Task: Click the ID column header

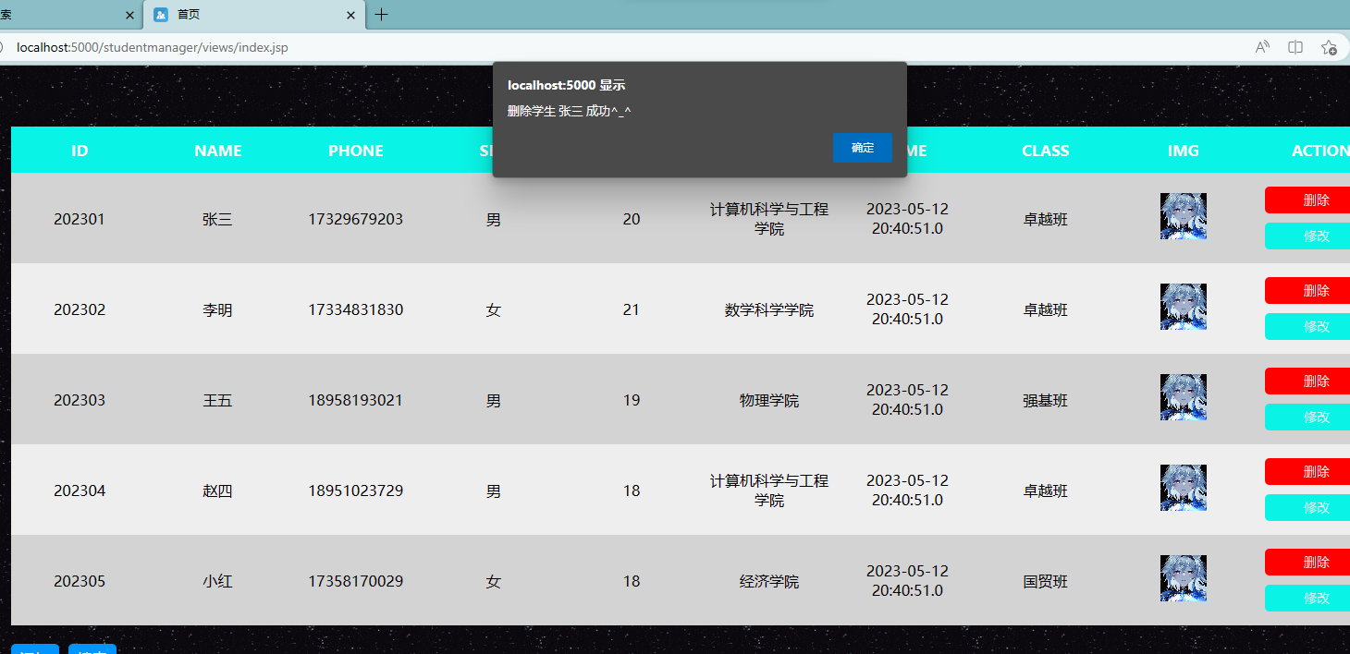Action: click(x=80, y=151)
